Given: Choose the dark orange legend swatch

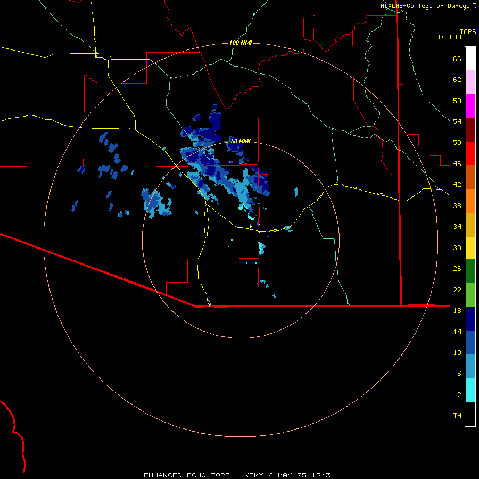Looking at the screenshot, I should [x=470, y=177].
